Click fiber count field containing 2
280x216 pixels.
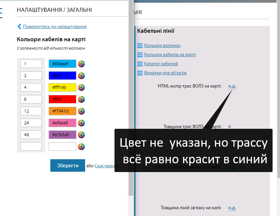point(31,76)
